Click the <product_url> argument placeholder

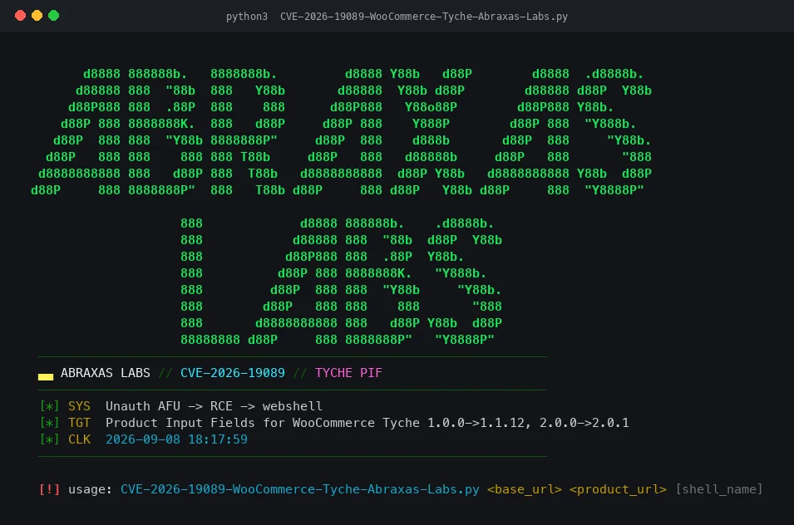click(618, 489)
